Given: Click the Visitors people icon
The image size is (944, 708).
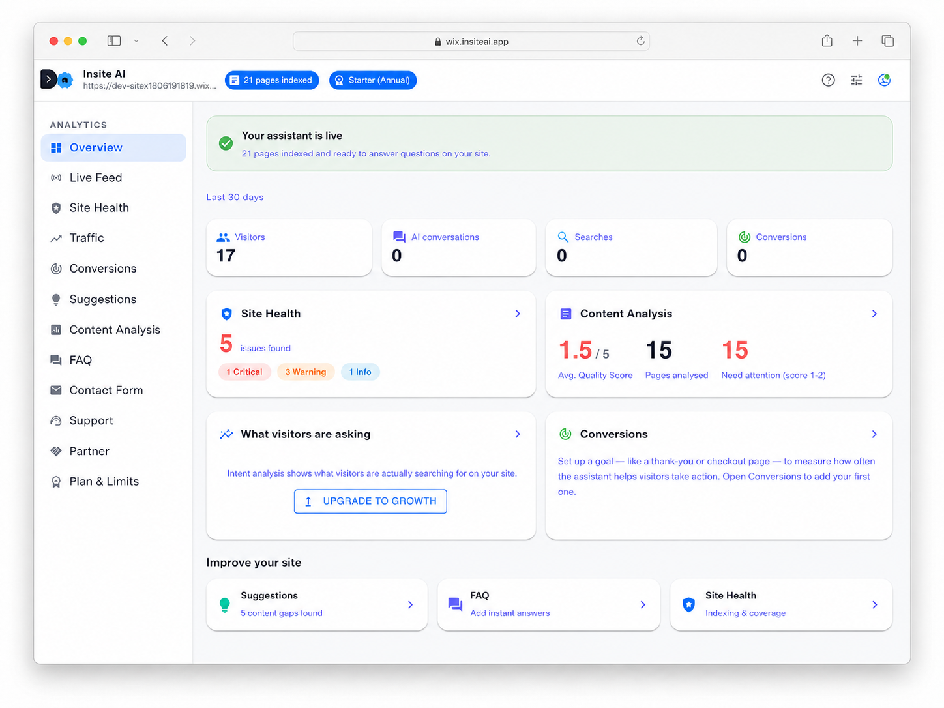Looking at the screenshot, I should click(x=223, y=237).
